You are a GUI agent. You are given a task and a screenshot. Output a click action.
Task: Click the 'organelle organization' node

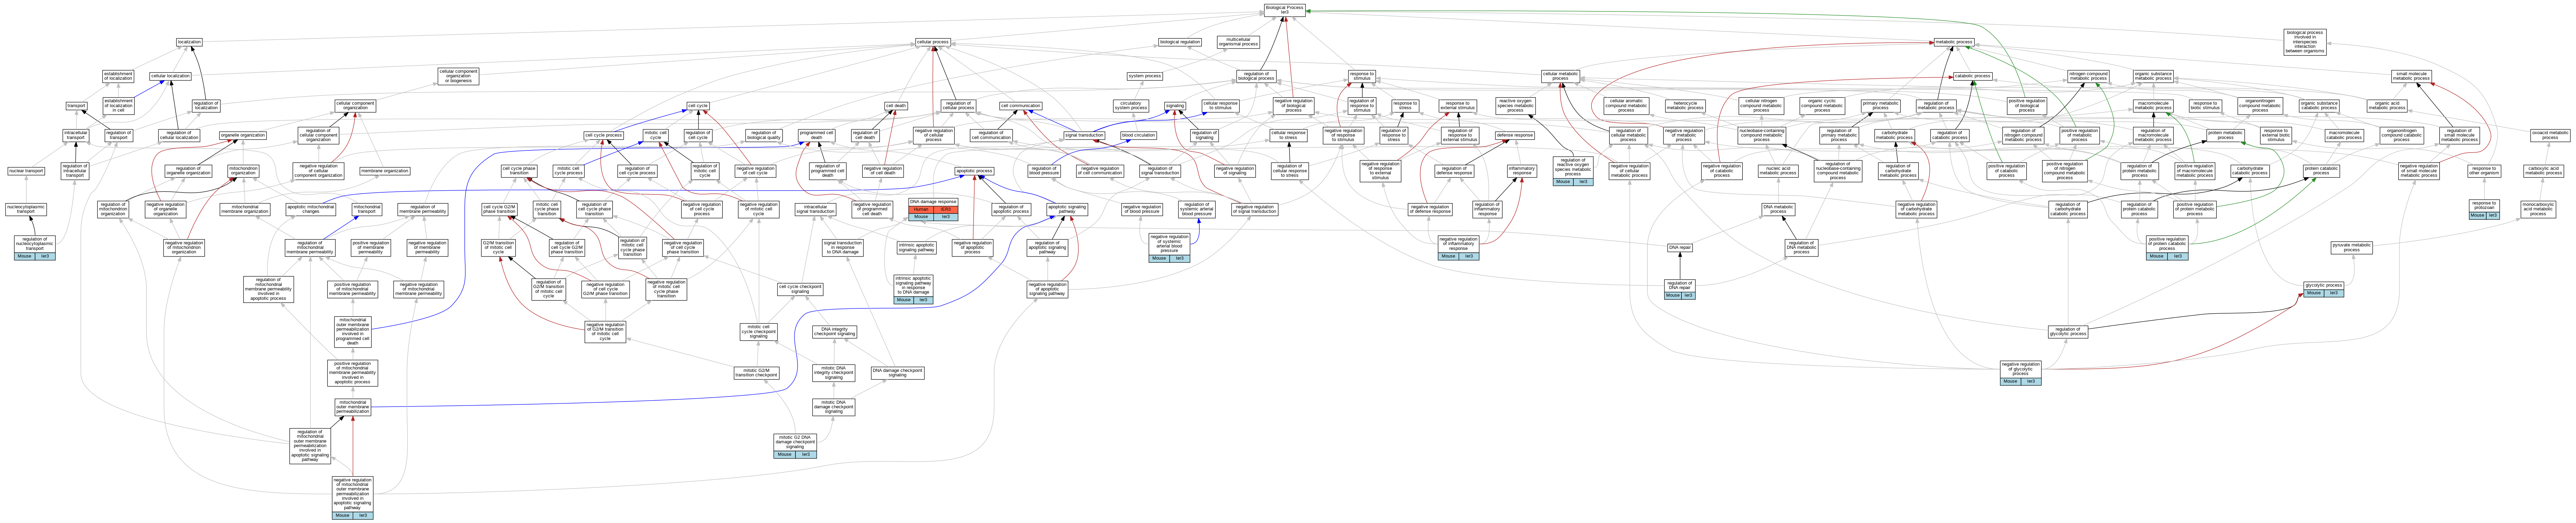(x=243, y=135)
